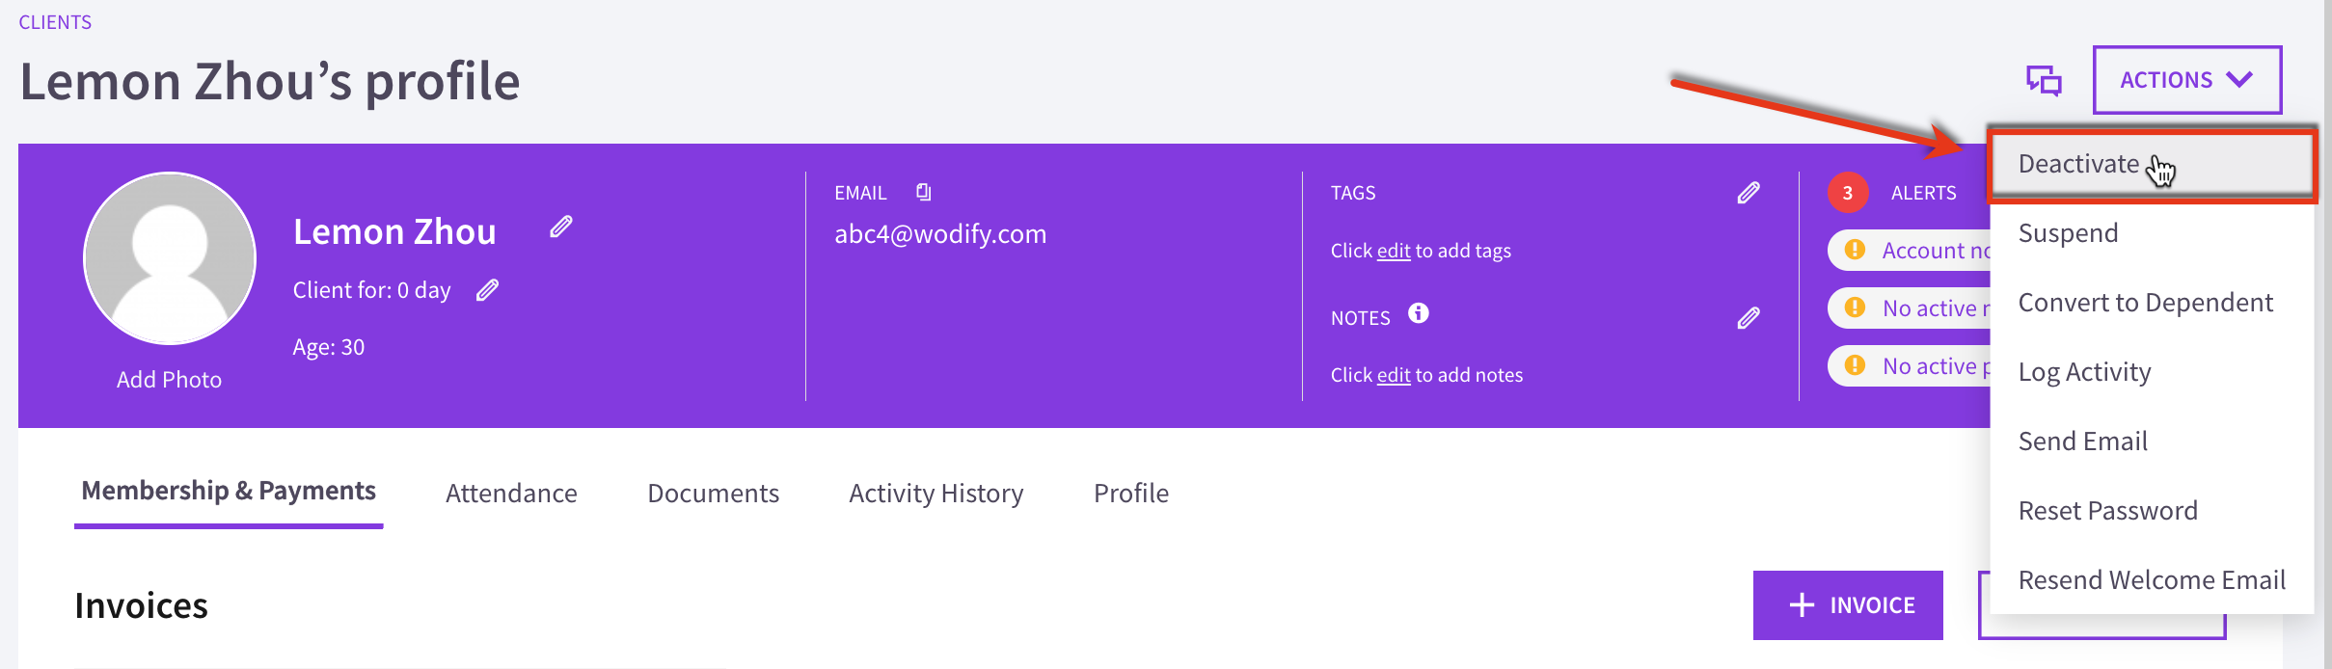The width and height of the screenshot is (2332, 669).
Task: Click edit link to add tags
Action: click(1394, 251)
